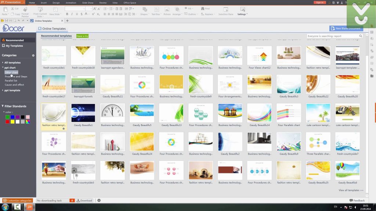This screenshot has width=376, height=211.
Task: Open Office Space ribbon tab
Action: pyautogui.click(x=130, y=3)
